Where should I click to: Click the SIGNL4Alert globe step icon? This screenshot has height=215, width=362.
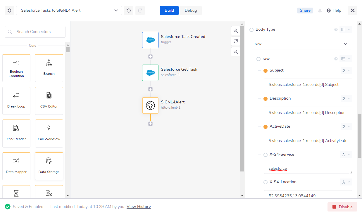point(150,105)
